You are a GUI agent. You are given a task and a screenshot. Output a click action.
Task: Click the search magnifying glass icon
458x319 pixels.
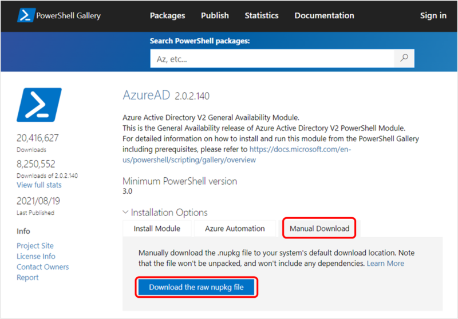pos(404,58)
